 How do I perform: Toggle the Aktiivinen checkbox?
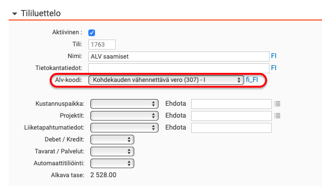coord(92,33)
